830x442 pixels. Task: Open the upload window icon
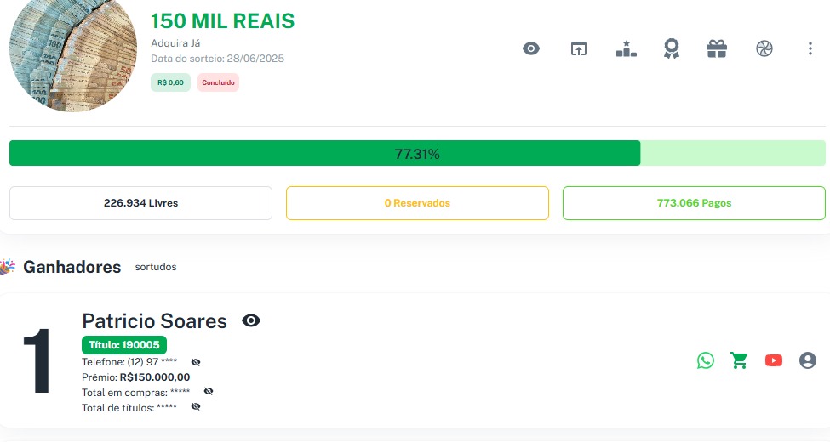pos(579,48)
